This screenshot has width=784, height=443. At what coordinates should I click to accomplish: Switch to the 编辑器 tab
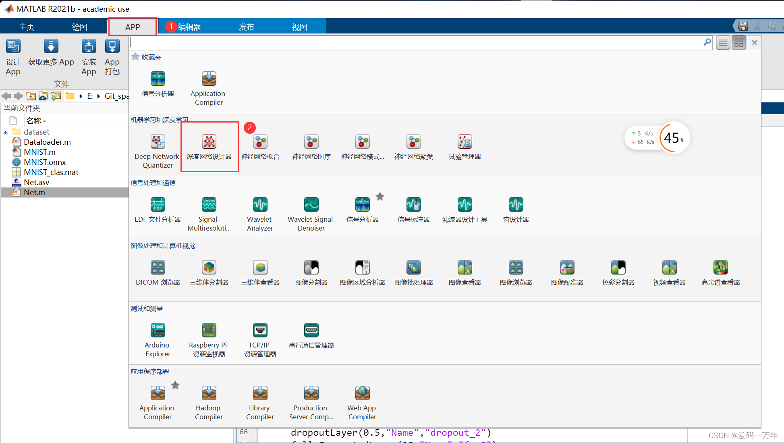pos(189,27)
